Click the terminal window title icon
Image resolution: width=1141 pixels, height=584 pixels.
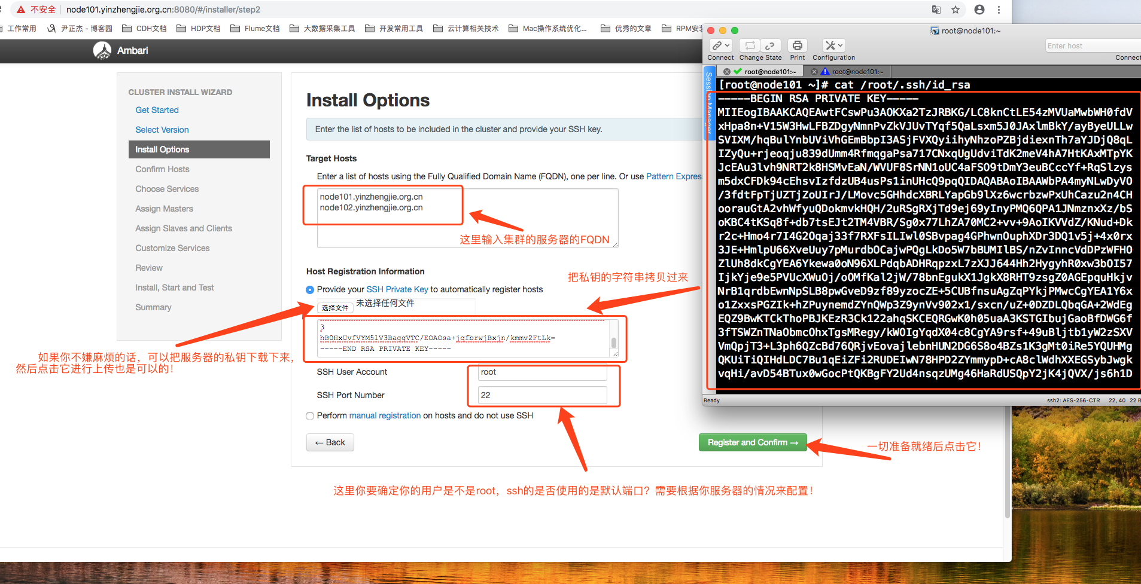(x=934, y=30)
